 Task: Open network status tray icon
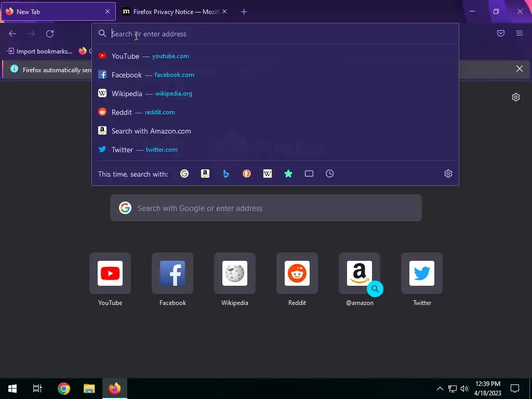click(453, 389)
